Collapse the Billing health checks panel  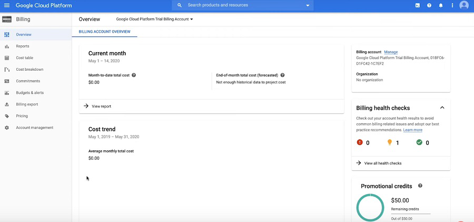[x=442, y=108]
